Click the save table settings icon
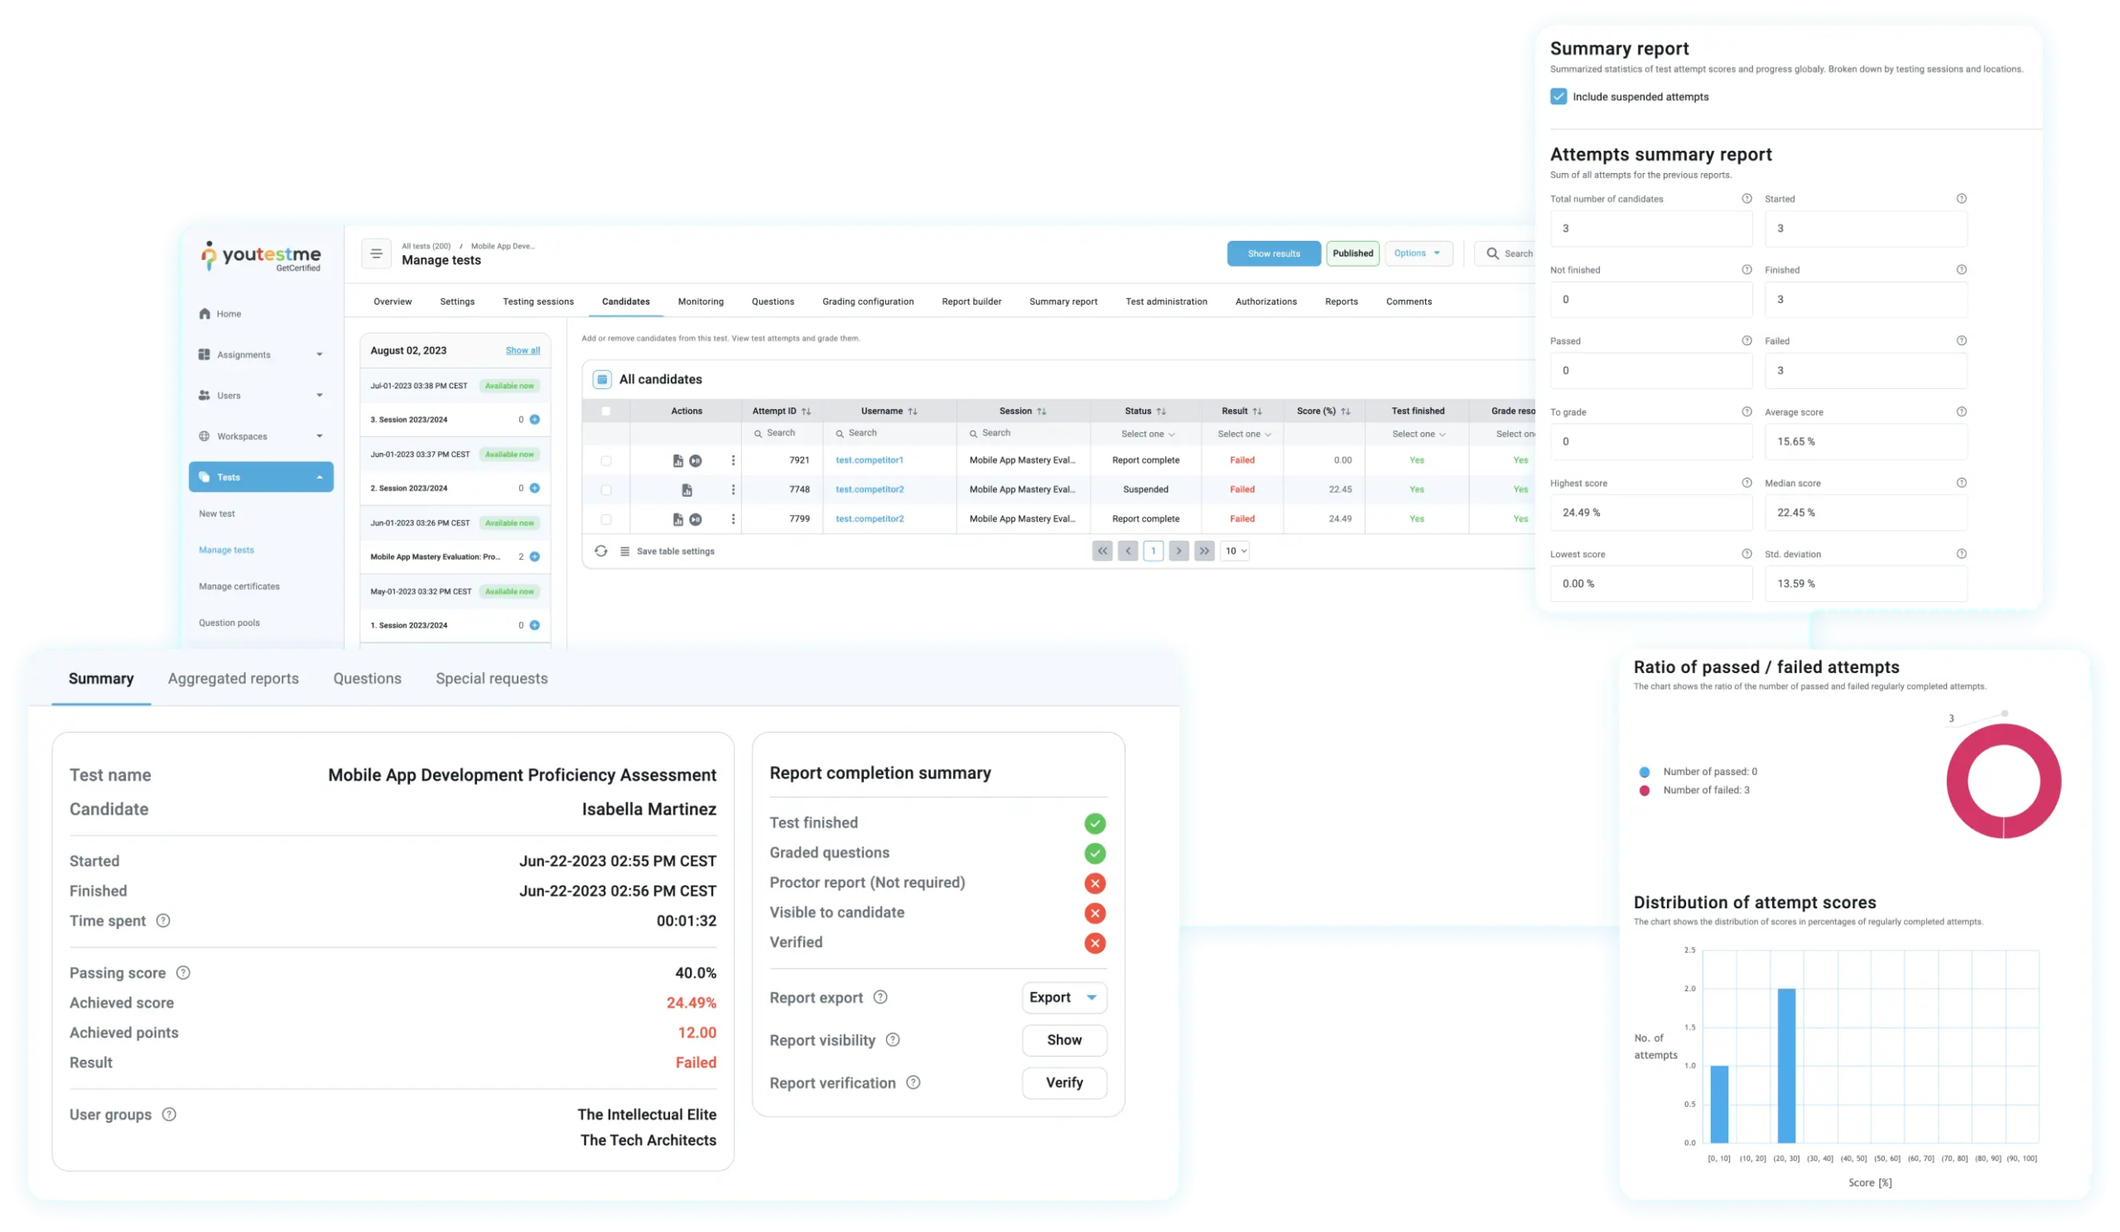The image size is (2120, 1232). [x=623, y=550]
